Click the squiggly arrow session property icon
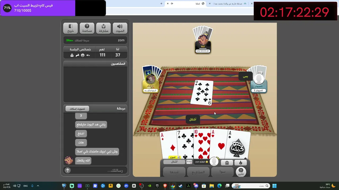The height and width of the screenshot is (190, 339). click(88, 55)
